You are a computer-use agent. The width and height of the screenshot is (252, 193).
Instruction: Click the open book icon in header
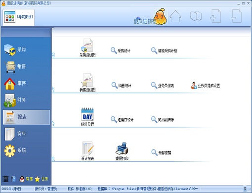[x=196, y=16]
